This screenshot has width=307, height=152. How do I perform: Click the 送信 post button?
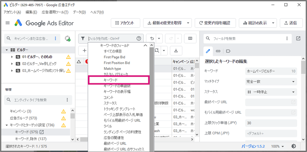click(291, 23)
